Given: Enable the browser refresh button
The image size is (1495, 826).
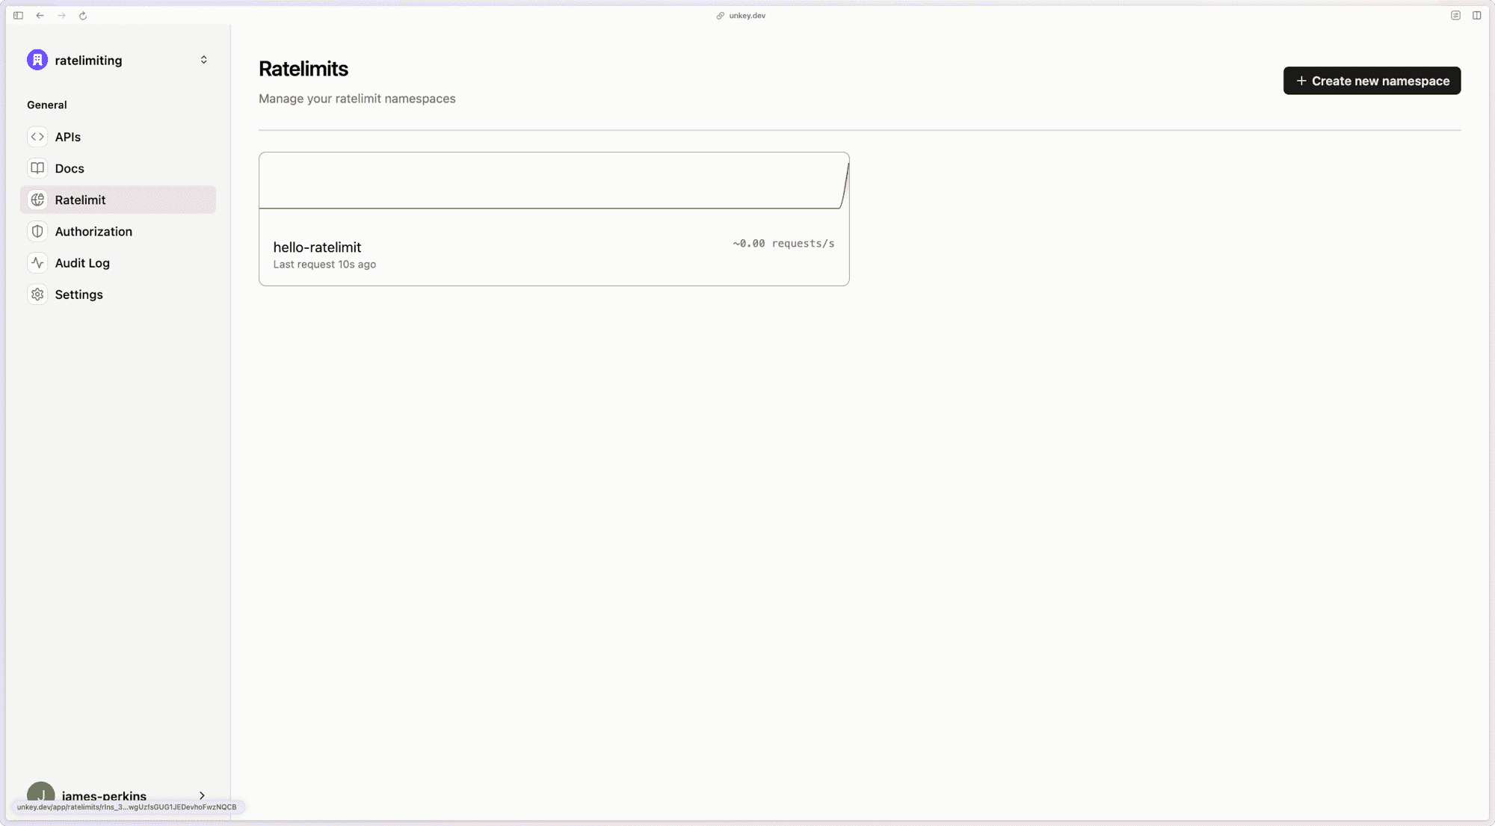Looking at the screenshot, I should pyautogui.click(x=82, y=15).
